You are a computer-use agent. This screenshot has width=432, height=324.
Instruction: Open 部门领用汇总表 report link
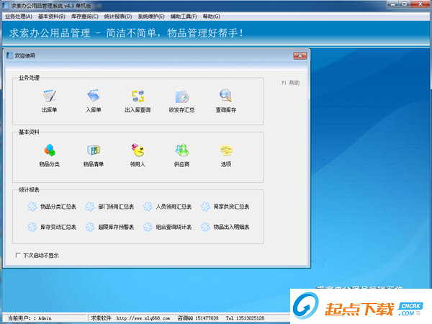(116, 207)
